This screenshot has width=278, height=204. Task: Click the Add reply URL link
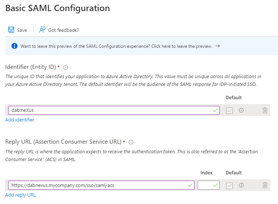(20, 195)
